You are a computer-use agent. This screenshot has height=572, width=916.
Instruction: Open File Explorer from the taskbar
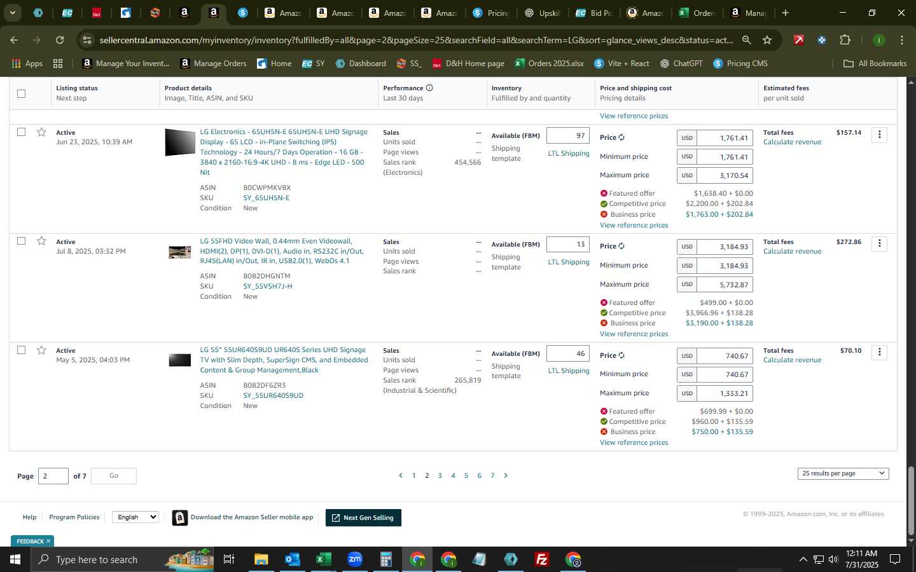[x=261, y=559]
